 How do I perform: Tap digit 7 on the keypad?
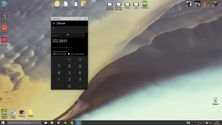pos(59,66)
